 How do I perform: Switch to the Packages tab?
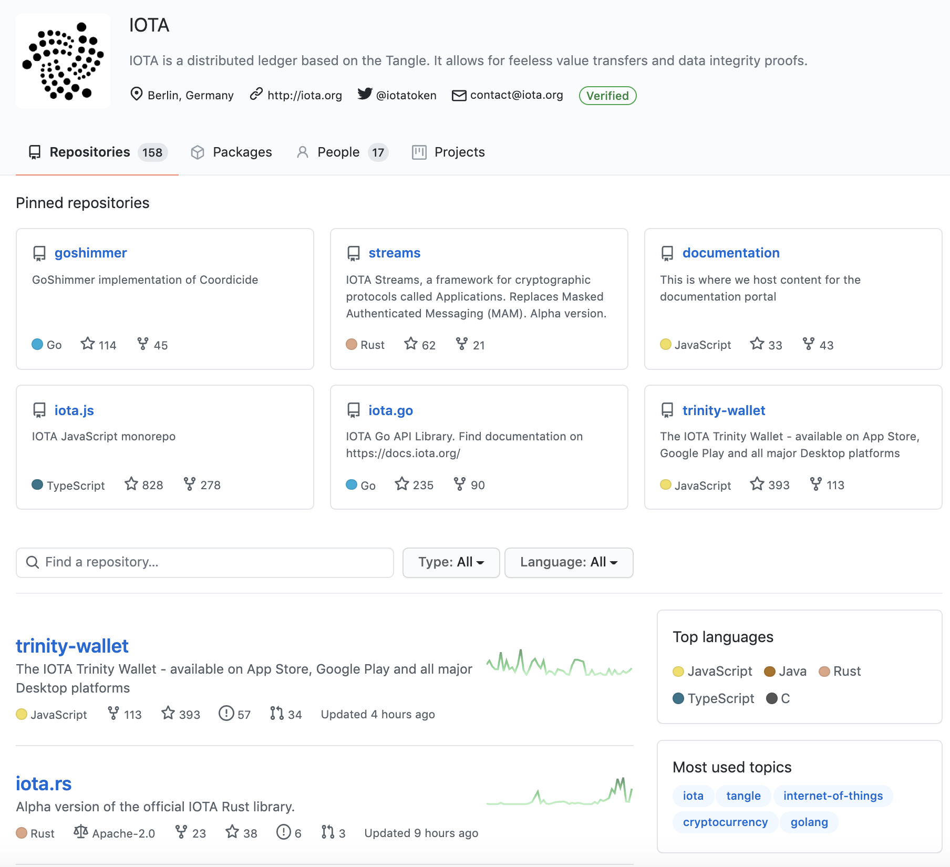point(231,152)
